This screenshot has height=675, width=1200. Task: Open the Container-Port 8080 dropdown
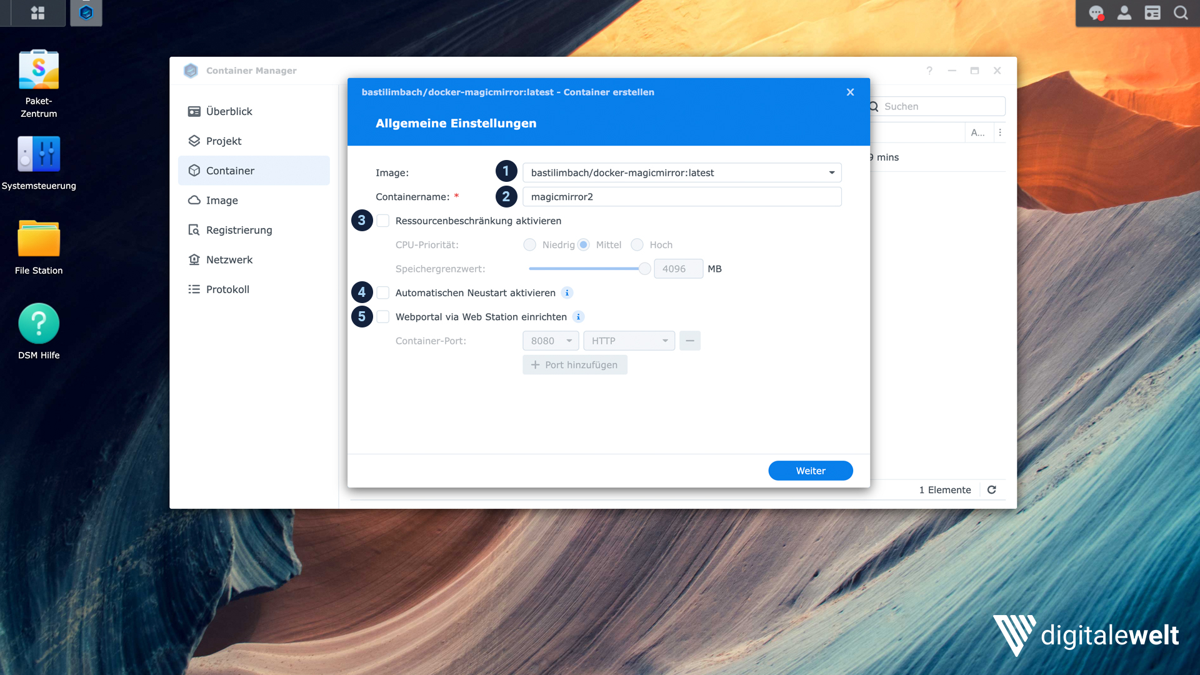point(550,341)
